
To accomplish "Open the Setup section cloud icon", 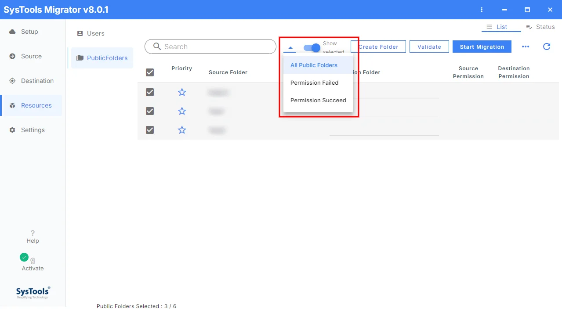I will click(x=12, y=32).
